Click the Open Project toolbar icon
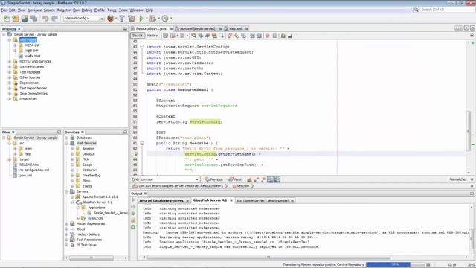This screenshot has height=268, width=476. click(x=25, y=19)
